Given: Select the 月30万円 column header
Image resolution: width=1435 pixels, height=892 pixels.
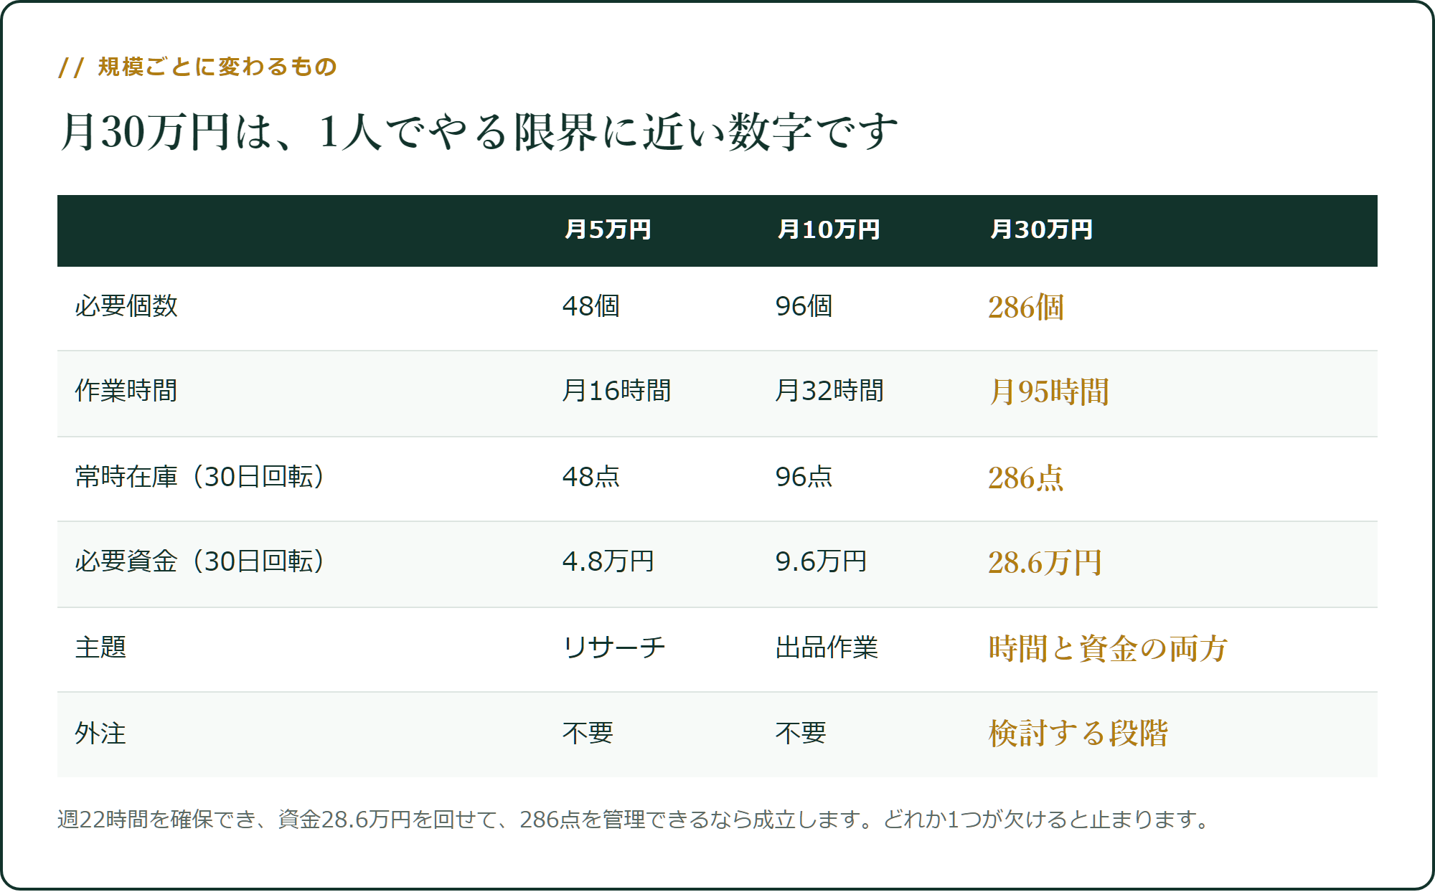Looking at the screenshot, I should point(1040,229).
